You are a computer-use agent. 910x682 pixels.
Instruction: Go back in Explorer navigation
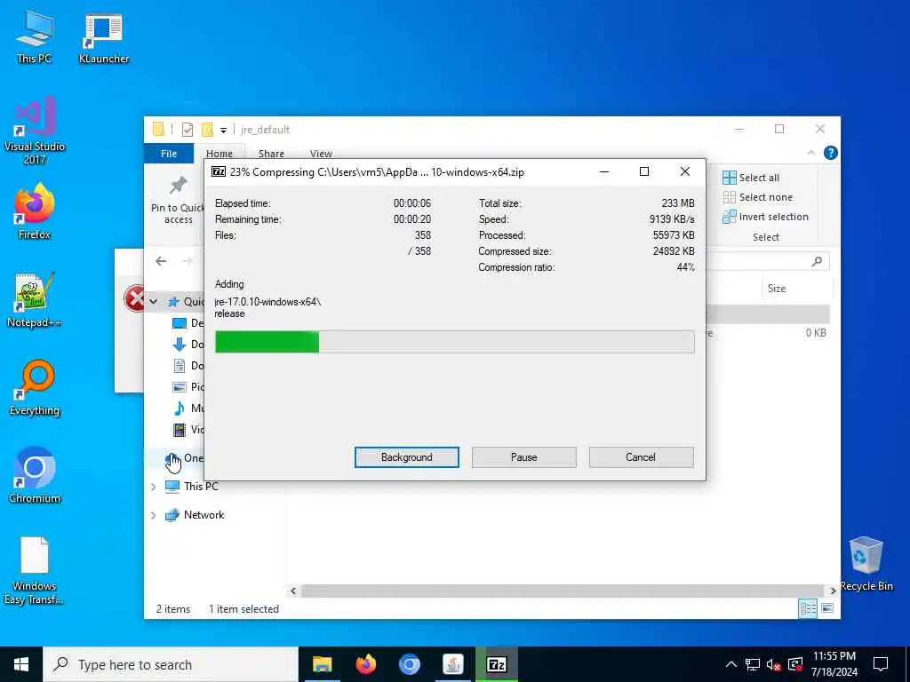click(162, 261)
